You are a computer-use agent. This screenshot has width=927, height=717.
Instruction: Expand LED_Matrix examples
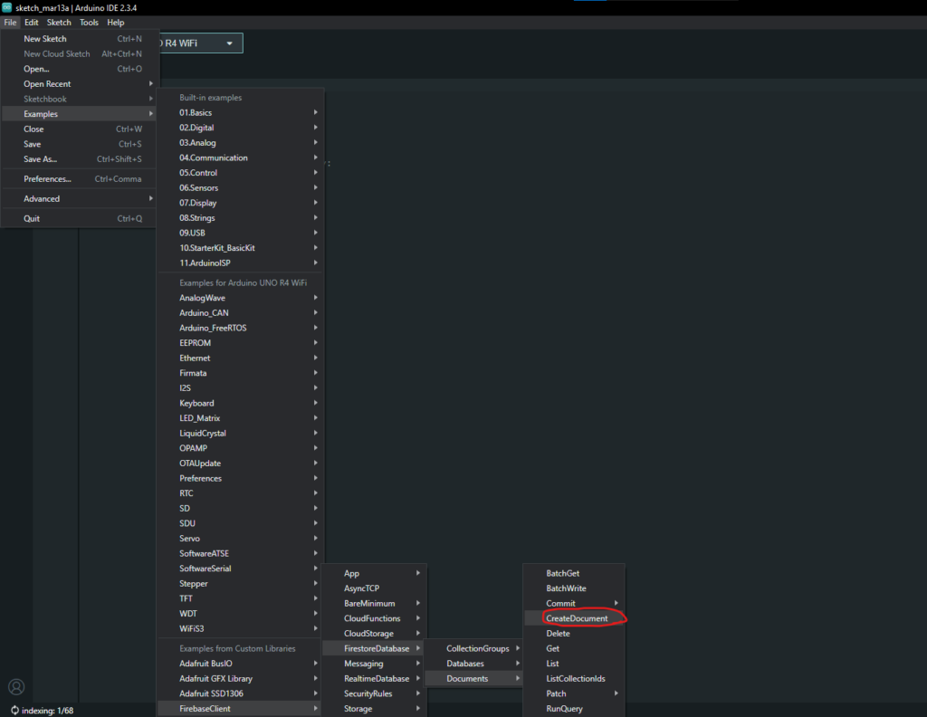[x=241, y=418]
